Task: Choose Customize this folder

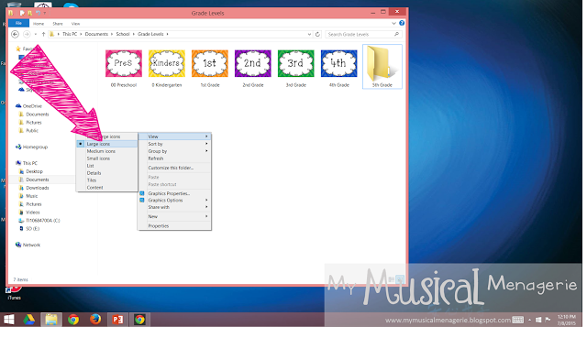Action: point(174,168)
